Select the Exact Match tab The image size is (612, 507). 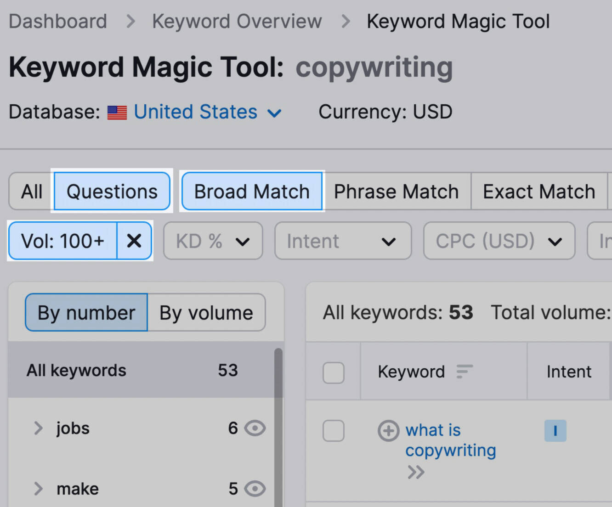click(x=539, y=192)
